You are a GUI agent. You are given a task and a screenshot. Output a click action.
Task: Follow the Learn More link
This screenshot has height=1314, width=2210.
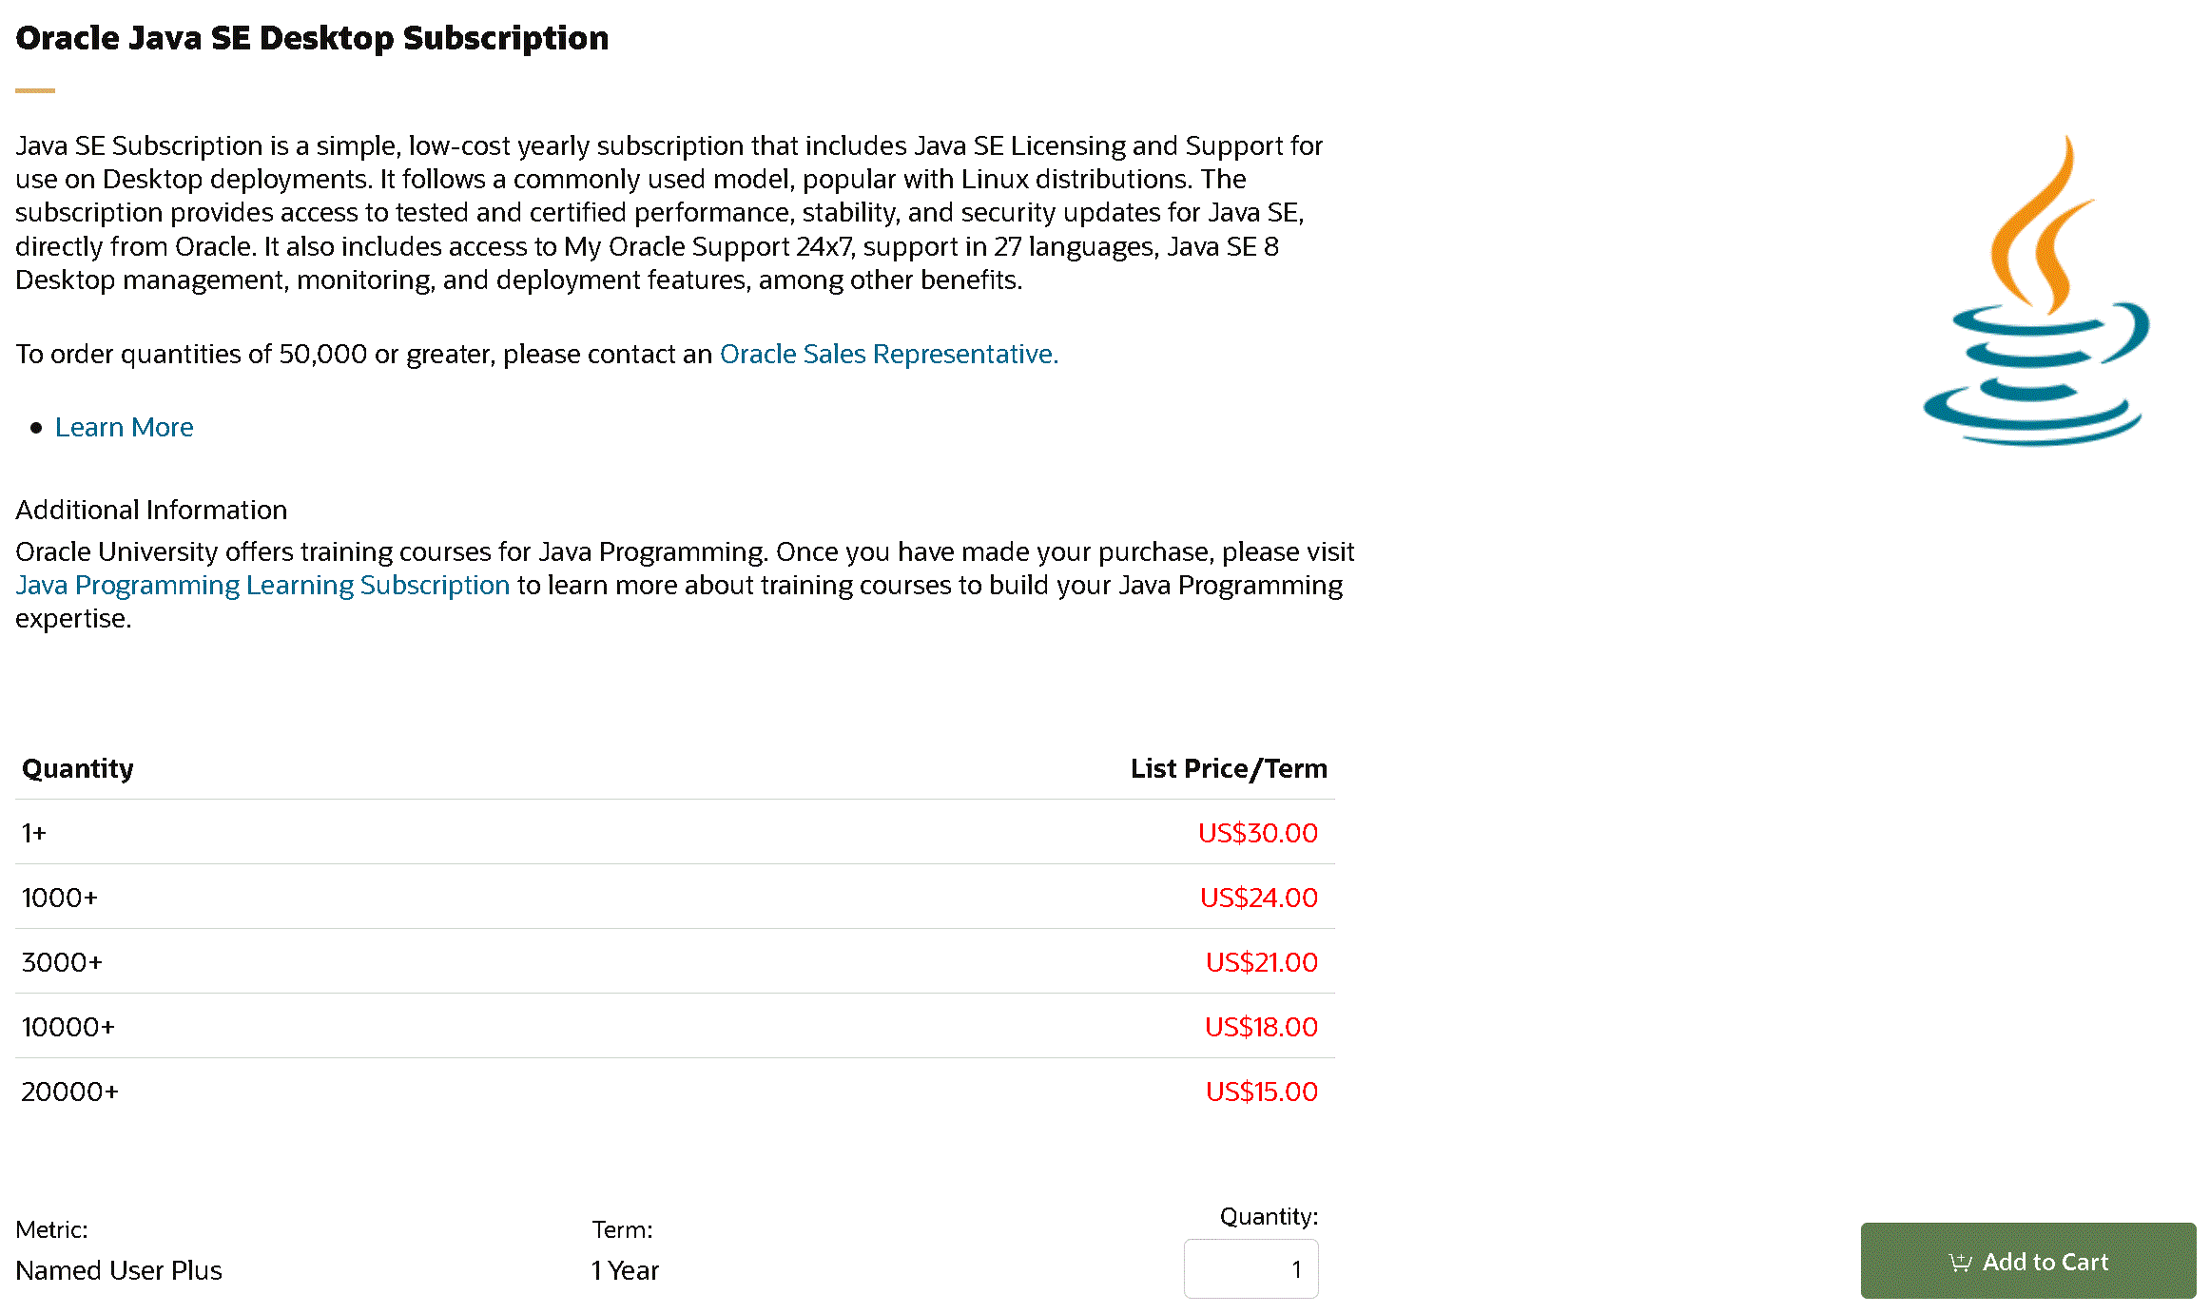pyautogui.click(x=124, y=427)
